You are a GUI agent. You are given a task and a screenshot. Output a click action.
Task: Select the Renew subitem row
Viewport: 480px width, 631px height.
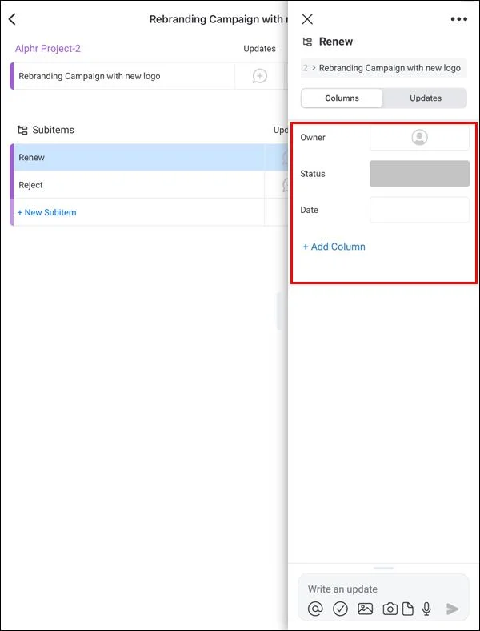point(149,157)
